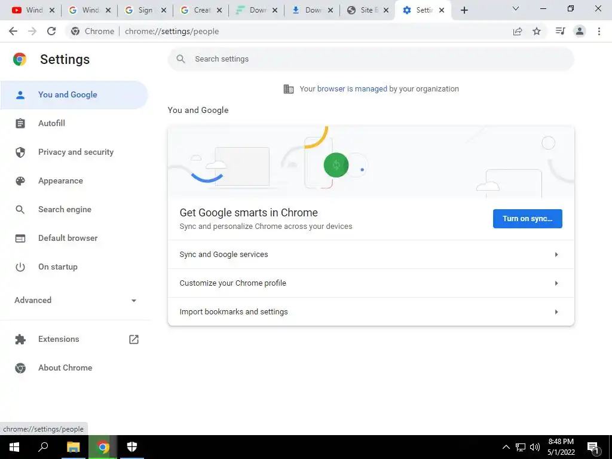Click the Privacy and security shield icon
The width and height of the screenshot is (612, 459).
pos(20,152)
